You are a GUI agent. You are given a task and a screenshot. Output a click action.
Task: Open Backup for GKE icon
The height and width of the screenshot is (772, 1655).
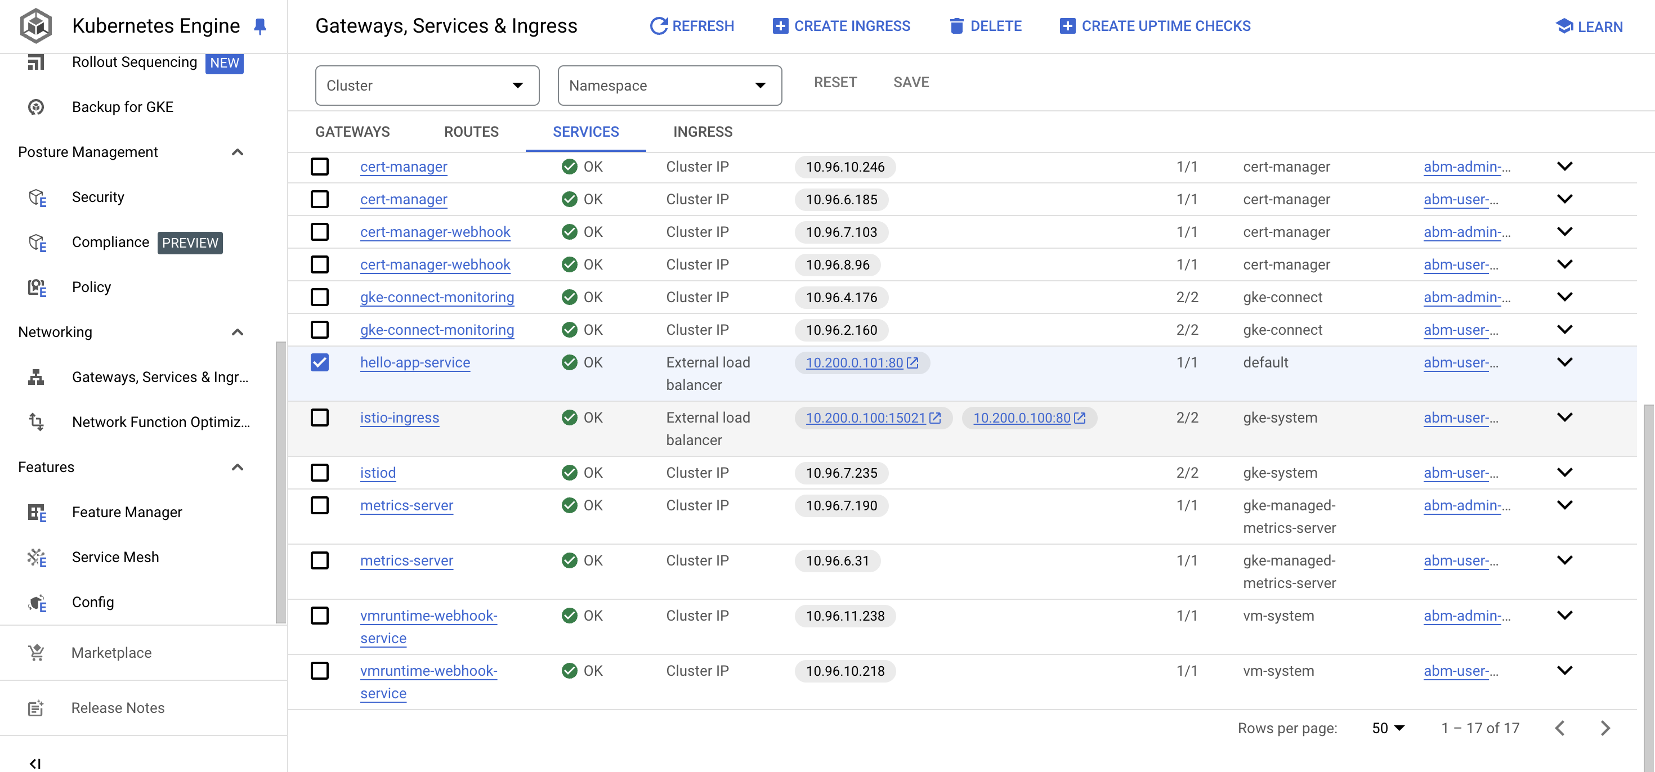coord(36,106)
